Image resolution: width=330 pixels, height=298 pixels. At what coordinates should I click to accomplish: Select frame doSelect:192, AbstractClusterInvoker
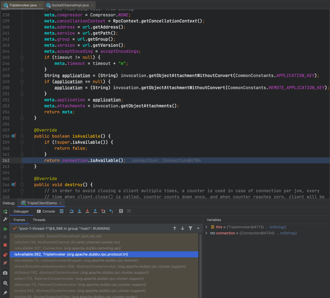click(x=104, y=273)
